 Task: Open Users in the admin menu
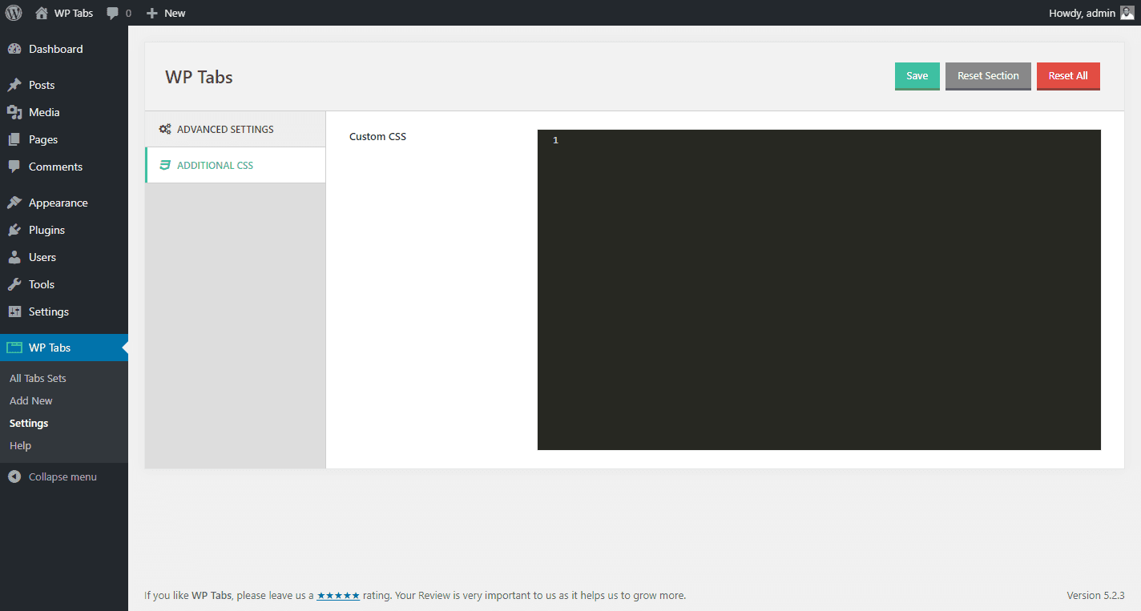tap(64, 257)
